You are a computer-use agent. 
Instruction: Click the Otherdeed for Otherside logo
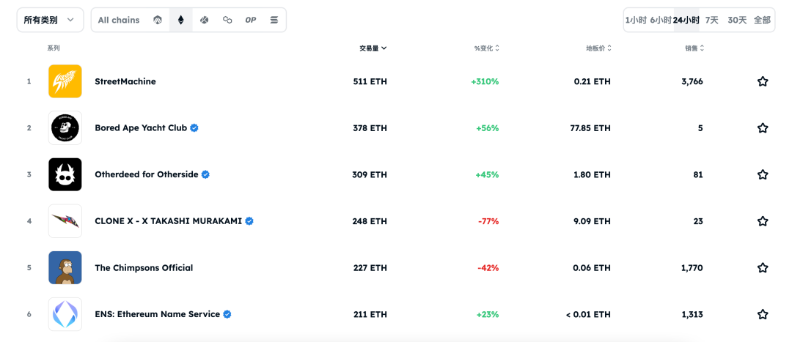65,174
